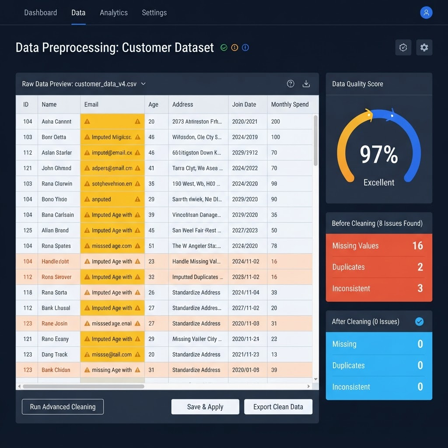Click Save & Apply button

click(205, 406)
